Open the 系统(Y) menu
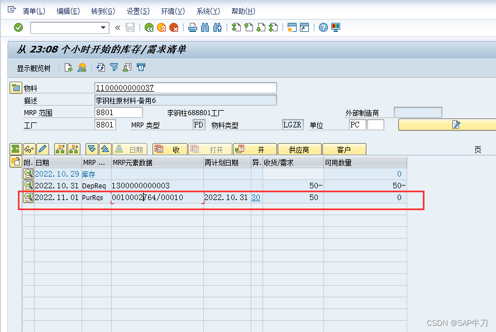Screen dimensions: 496x332 (x=208, y=11)
